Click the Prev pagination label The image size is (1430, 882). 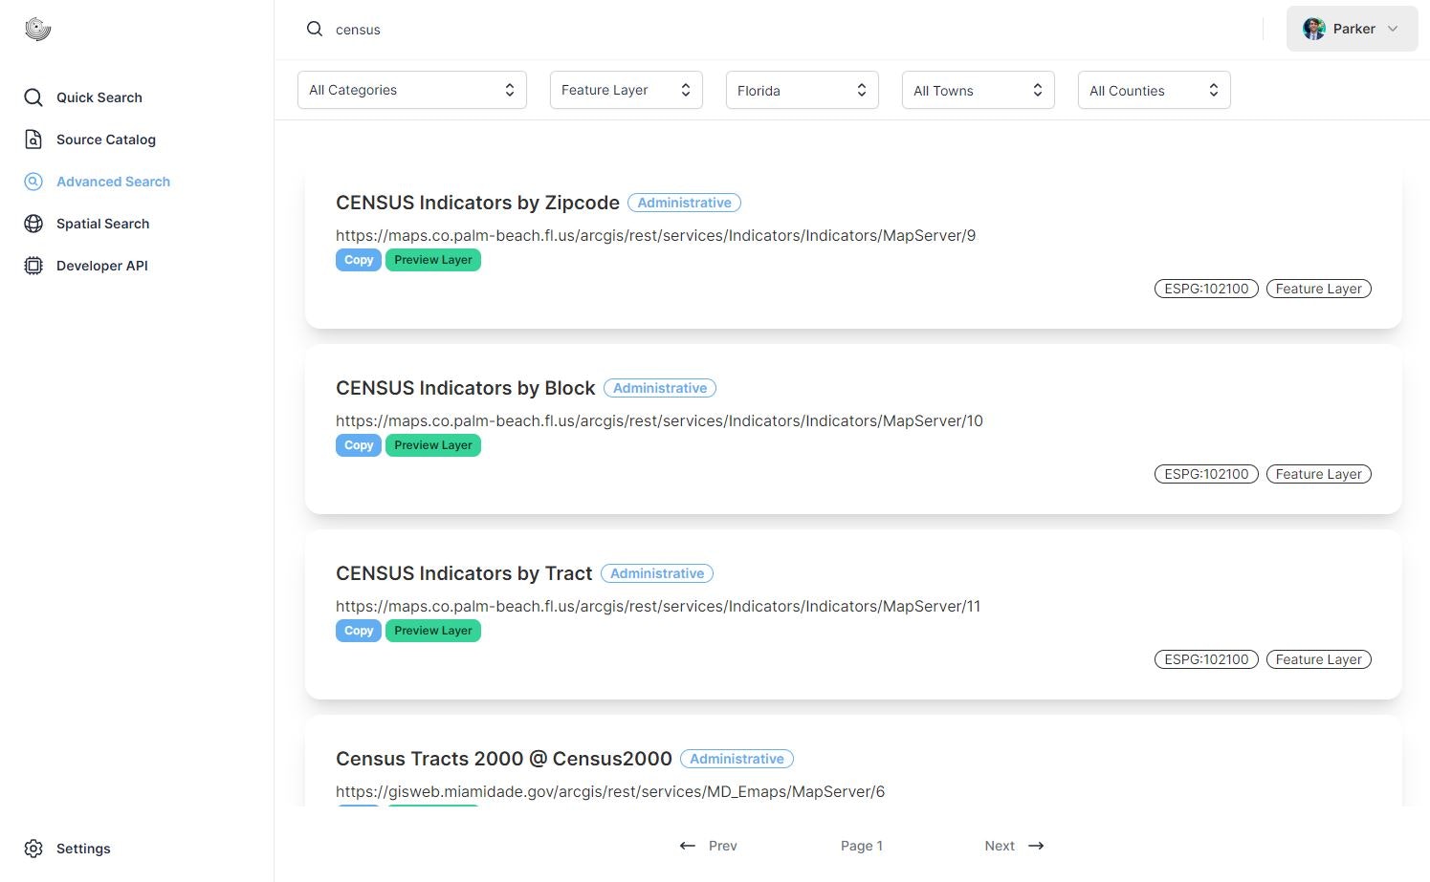point(723,846)
